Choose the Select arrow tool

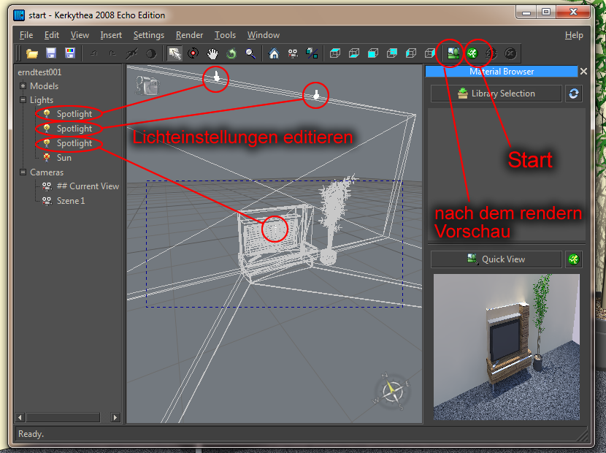(174, 53)
